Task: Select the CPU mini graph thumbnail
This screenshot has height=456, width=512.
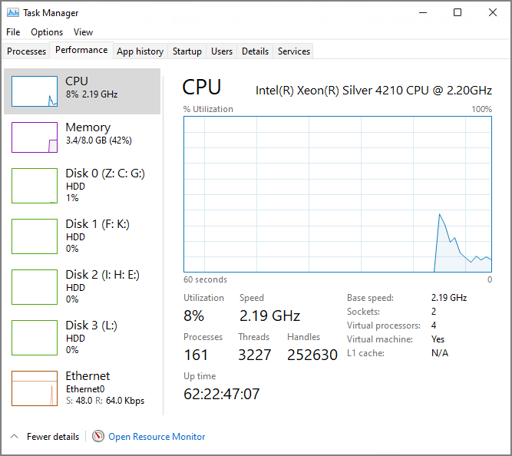Action: (x=35, y=91)
